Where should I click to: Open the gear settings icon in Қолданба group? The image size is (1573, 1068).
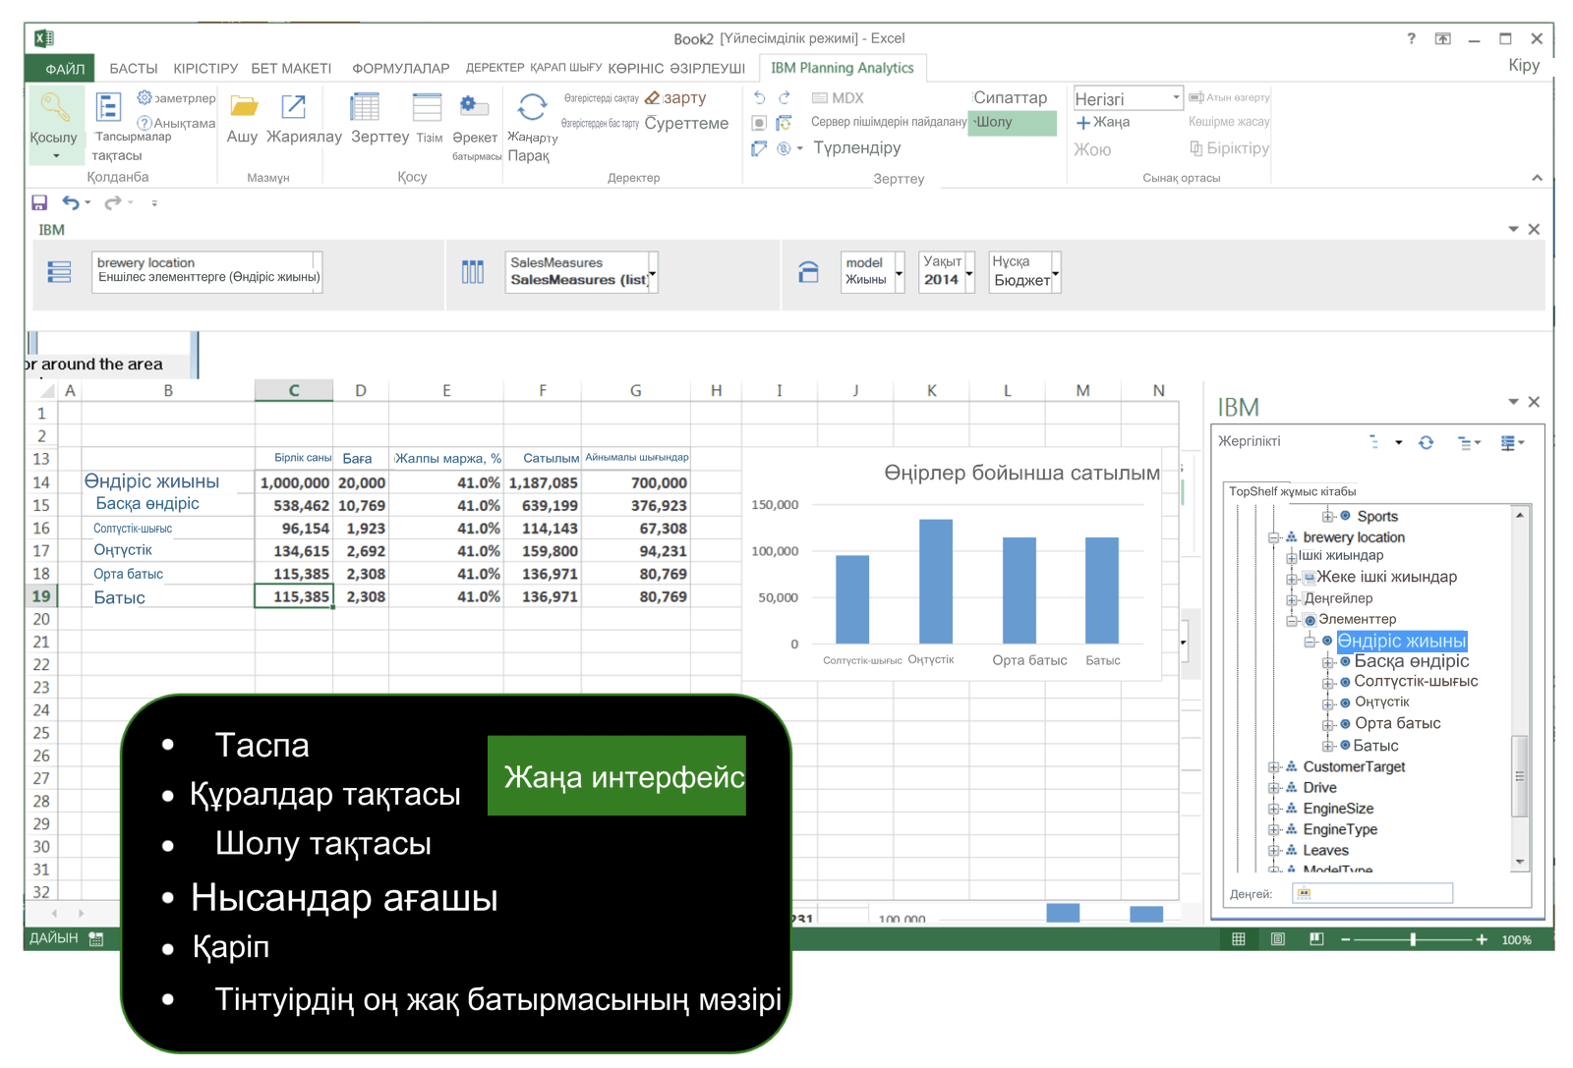pos(145,97)
